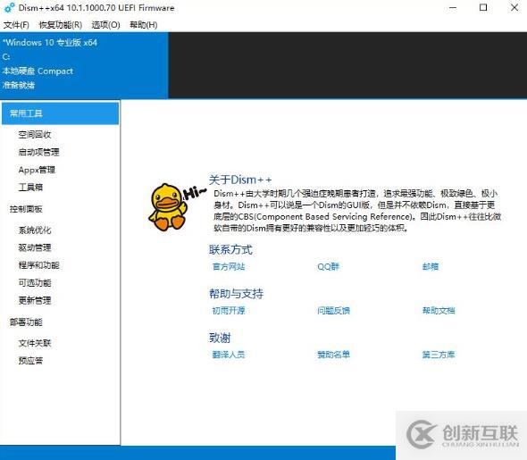
Task: Click the Dism++ app icon in title bar
Action: coord(9,7)
